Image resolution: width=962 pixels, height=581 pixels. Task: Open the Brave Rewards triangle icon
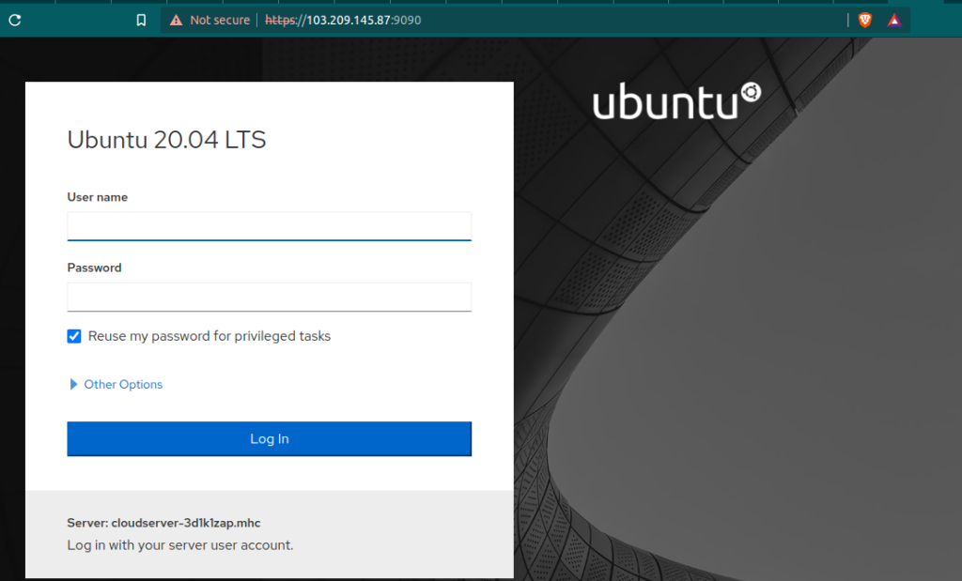894,21
